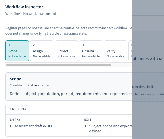
Task: Click 'Assessment draft exists' entry criterion
Action: click(33, 126)
